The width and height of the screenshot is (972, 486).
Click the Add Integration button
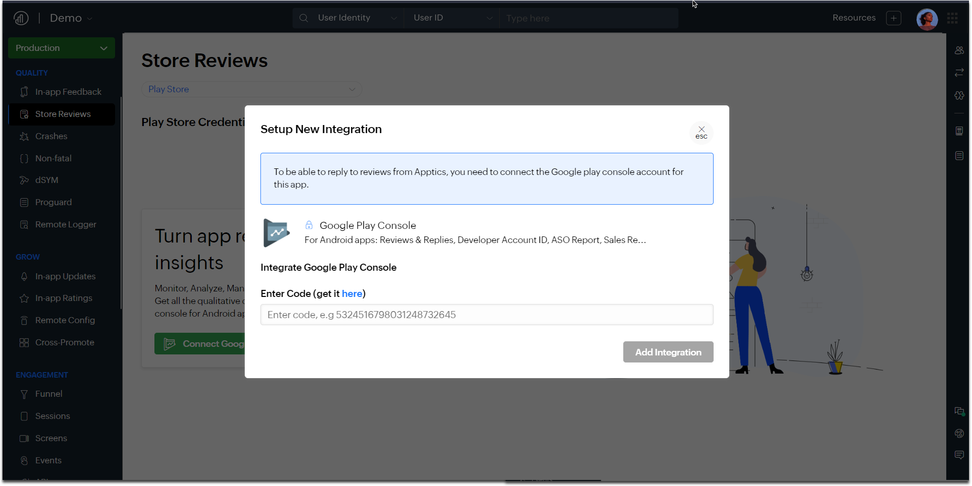668,352
